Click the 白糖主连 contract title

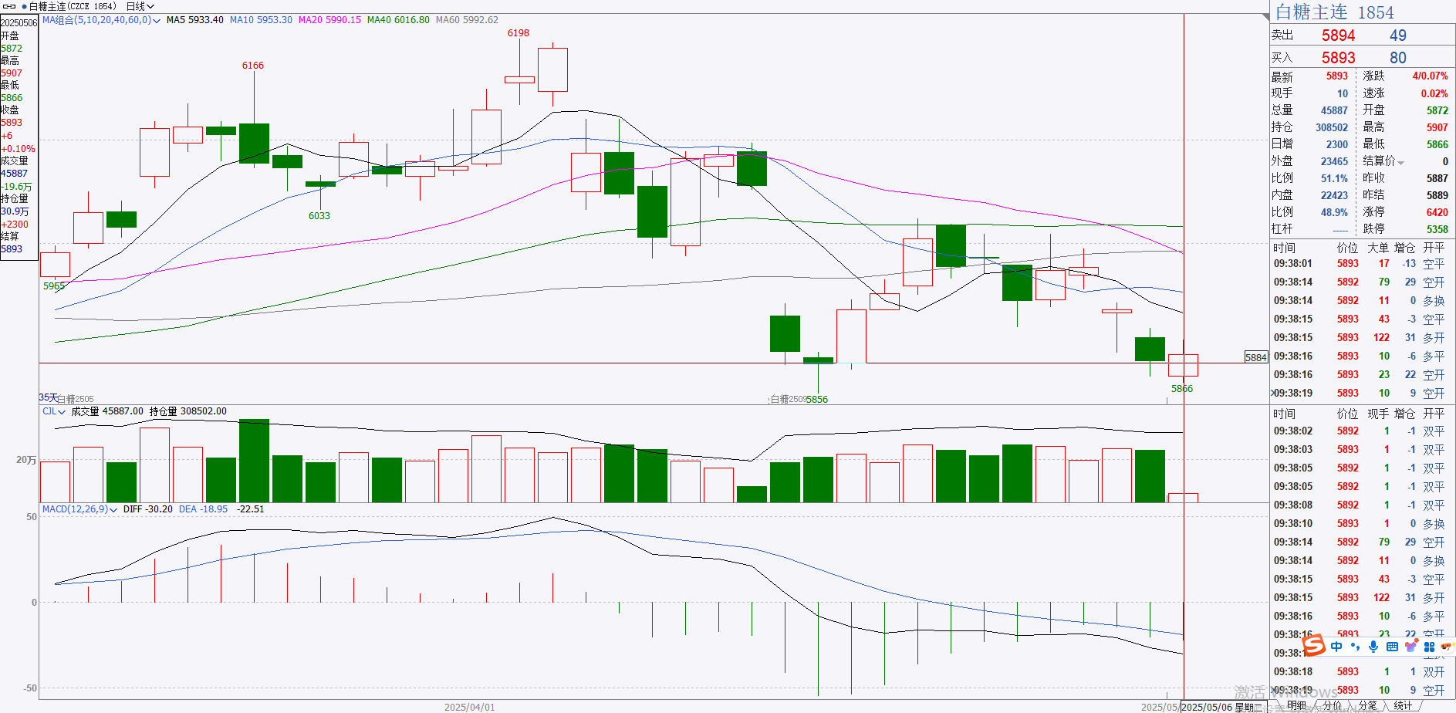coord(1311,12)
